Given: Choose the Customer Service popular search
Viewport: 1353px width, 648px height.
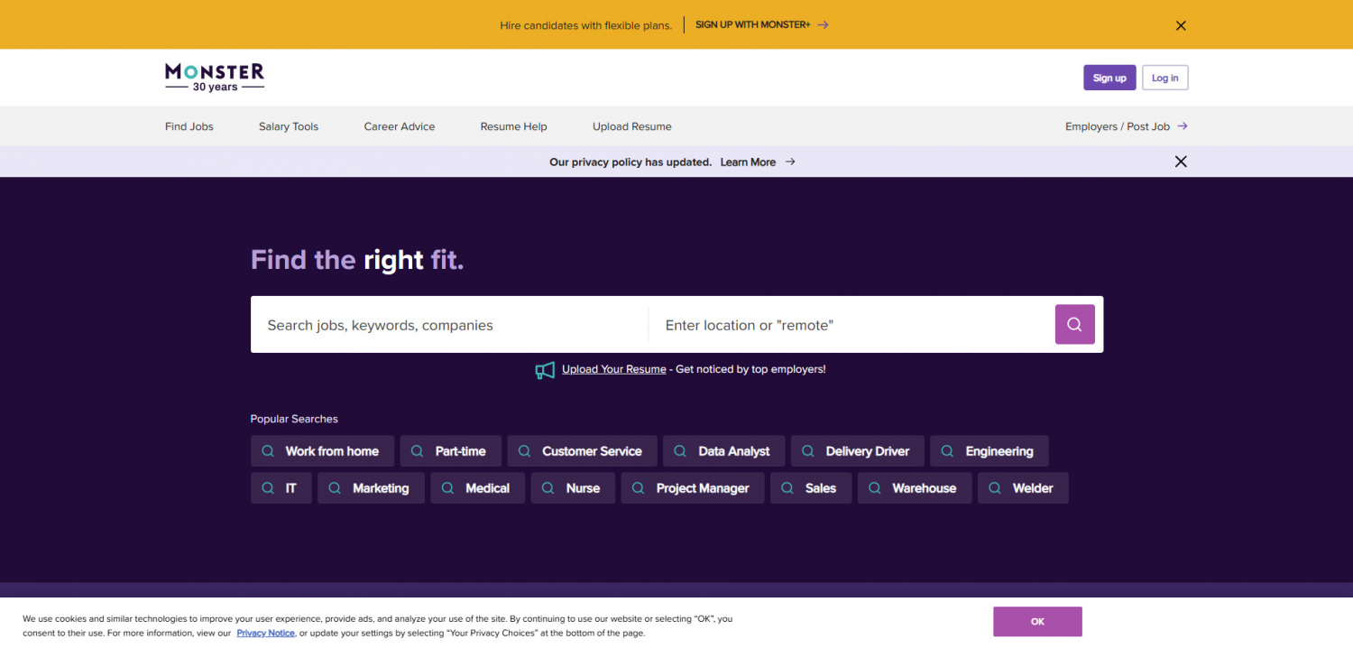Looking at the screenshot, I should 583,451.
